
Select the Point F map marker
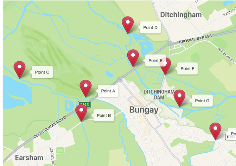pos(165,66)
